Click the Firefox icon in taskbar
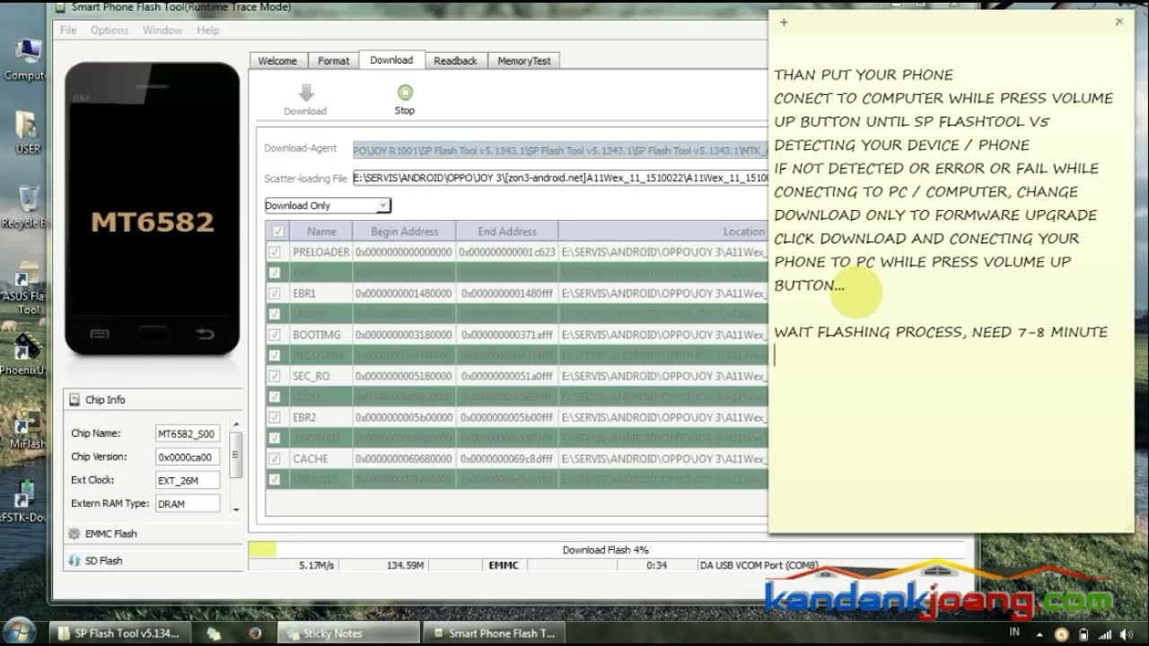Viewport: 1149px width, 646px height. [254, 633]
